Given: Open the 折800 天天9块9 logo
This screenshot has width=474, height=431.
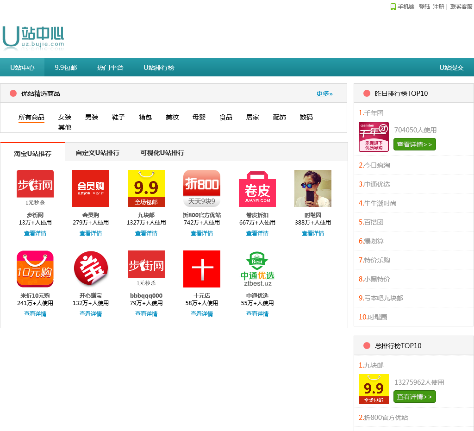Looking at the screenshot, I should pos(202,188).
